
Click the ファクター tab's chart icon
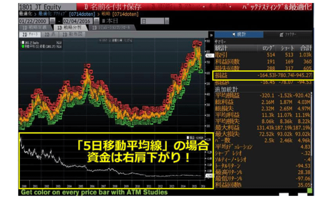click(281, 35)
